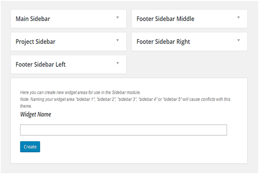This screenshot has height=174, width=259.
Task: Toggle the Footer Sidebar Left arrow
Action: 118,63
